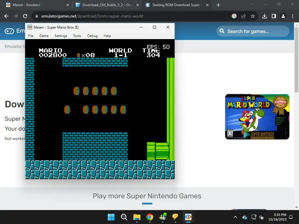Reload the emulatorgames.net page
The height and width of the screenshot is (224, 299).
25,16
